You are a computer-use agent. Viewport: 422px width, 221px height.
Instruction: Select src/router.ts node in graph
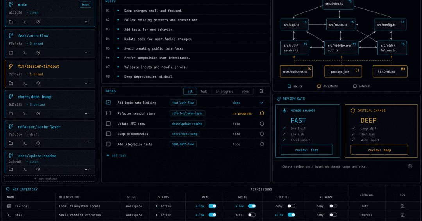tap(341, 25)
